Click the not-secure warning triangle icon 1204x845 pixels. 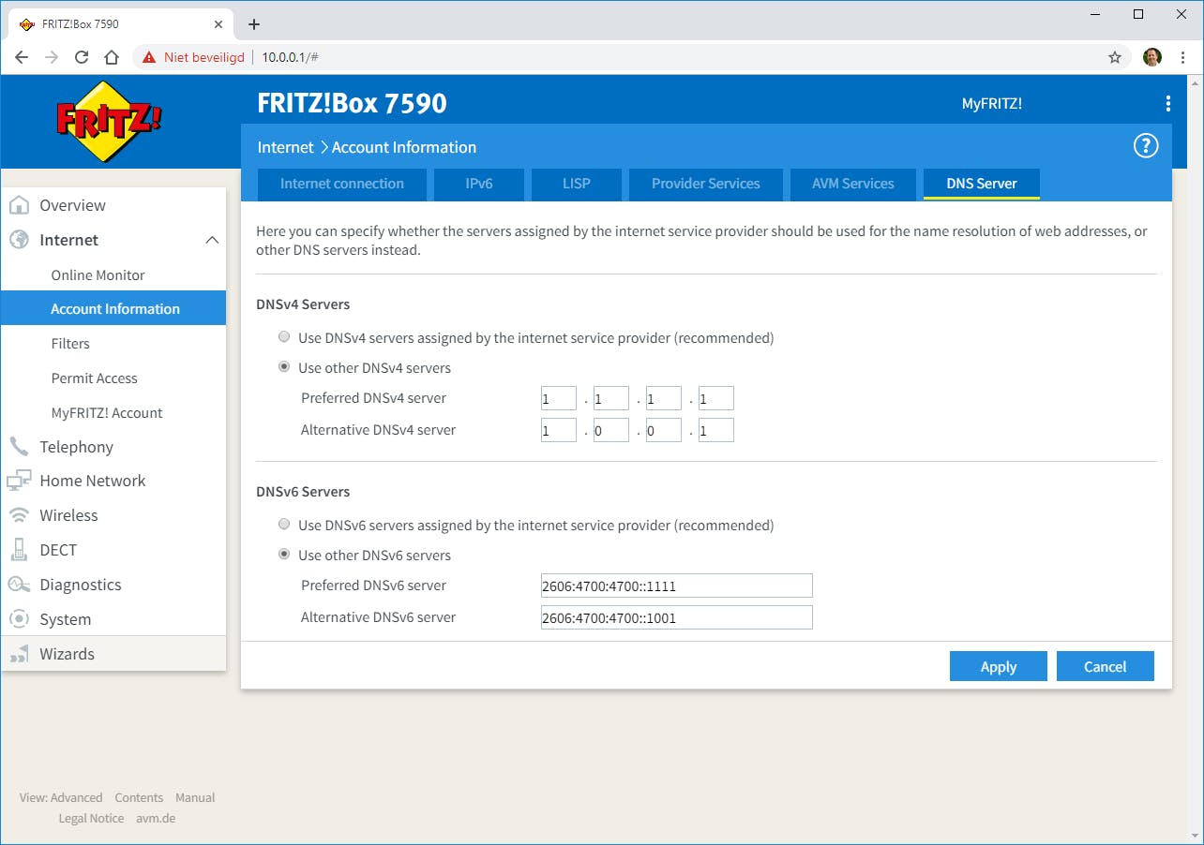coord(148,57)
